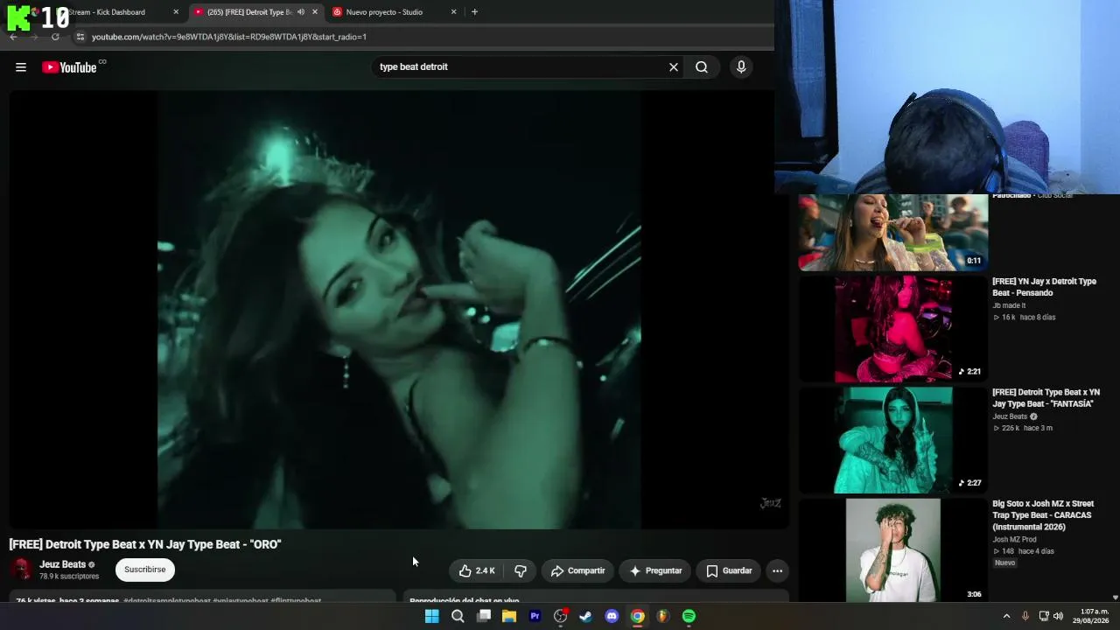Open the Preguntar AI assistant button
Viewport: 1120px width, 630px height.
pos(655,570)
